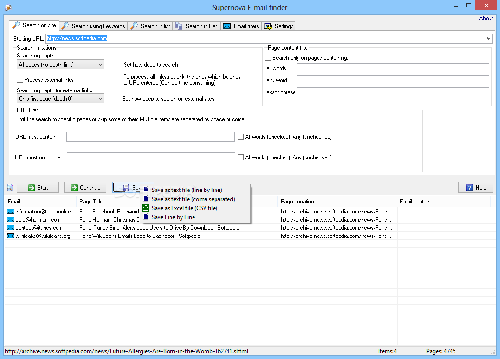The image size is (500, 359).
Task: Click the floppy disk icon on Save button
Action: pos(126,188)
